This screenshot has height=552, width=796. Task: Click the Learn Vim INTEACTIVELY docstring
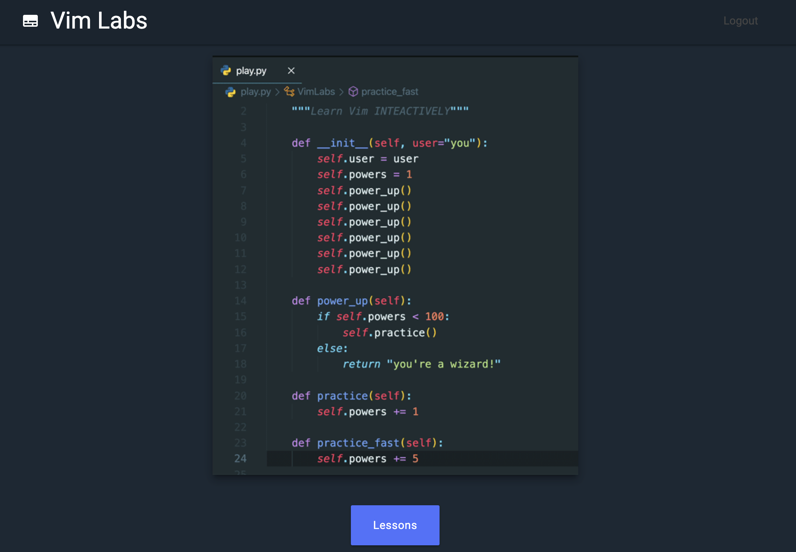(x=380, y=111)
